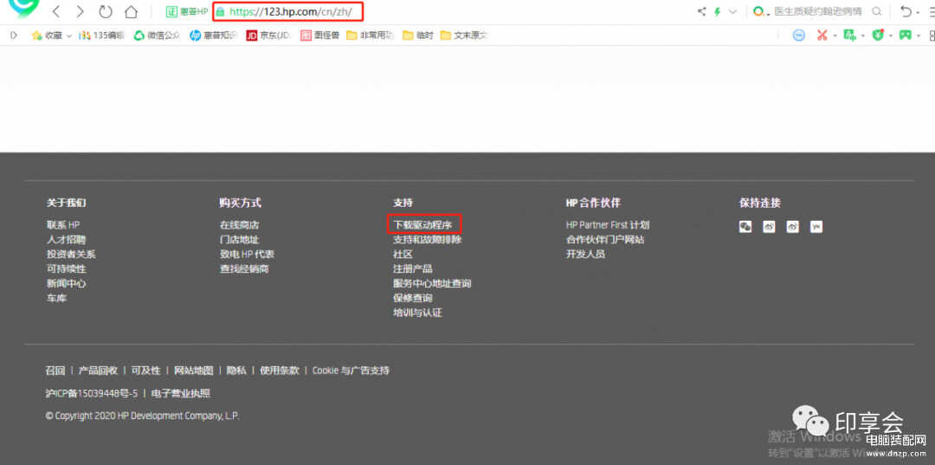
Task: Open the 使用条款 footer link
Action: click(279, 371)
